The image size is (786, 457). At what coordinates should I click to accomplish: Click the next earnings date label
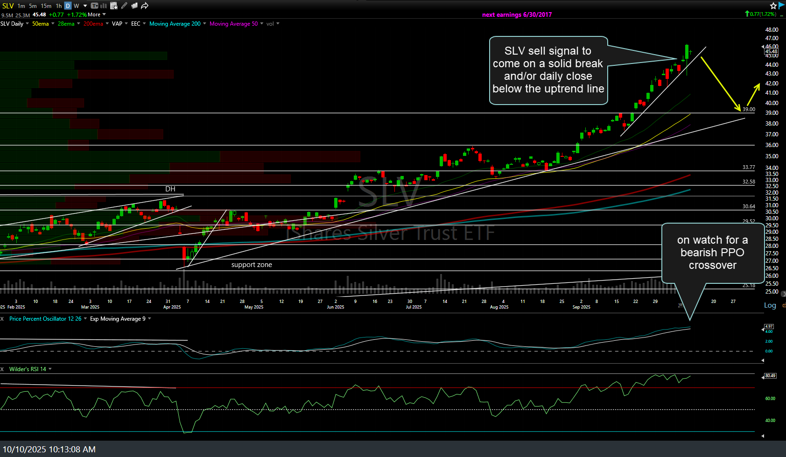tap(517, 14)
